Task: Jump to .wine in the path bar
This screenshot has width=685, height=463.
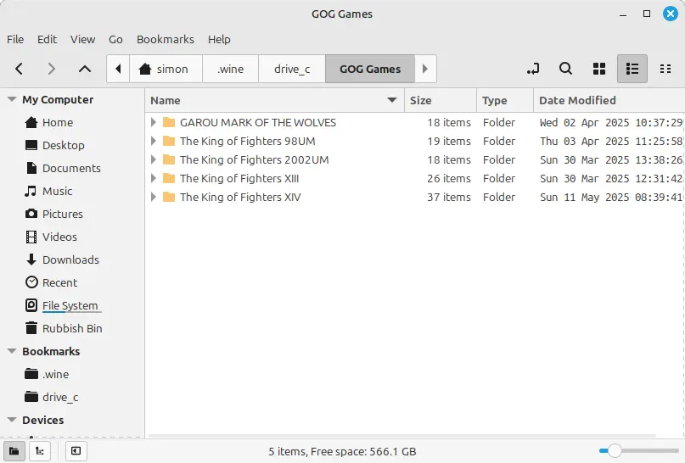Action: pos(230,69)
